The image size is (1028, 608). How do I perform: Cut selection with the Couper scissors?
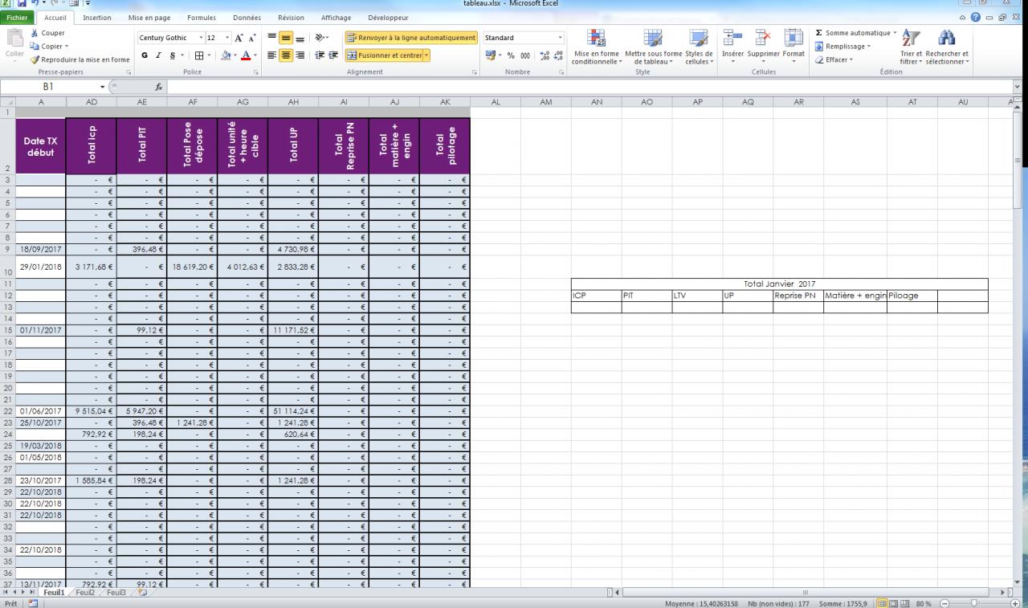(47, 33)
